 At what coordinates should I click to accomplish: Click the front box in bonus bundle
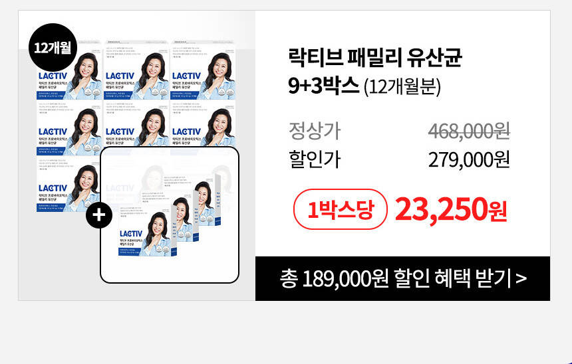(x=148, y=232)
